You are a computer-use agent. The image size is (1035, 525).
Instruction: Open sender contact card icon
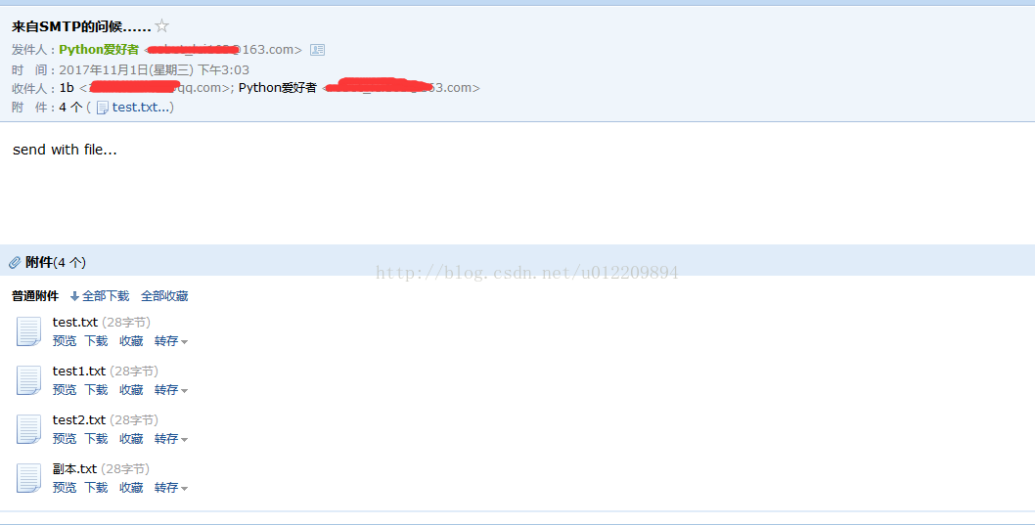click(318, 50)
